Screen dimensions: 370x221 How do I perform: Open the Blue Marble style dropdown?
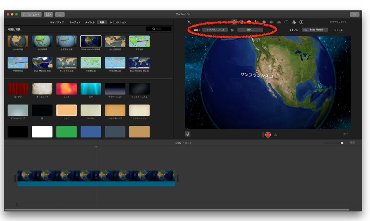coord(315,30)
